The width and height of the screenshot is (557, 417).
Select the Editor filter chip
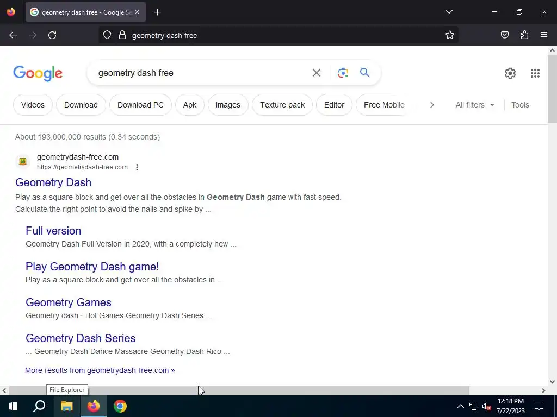[x=334, y=105]
